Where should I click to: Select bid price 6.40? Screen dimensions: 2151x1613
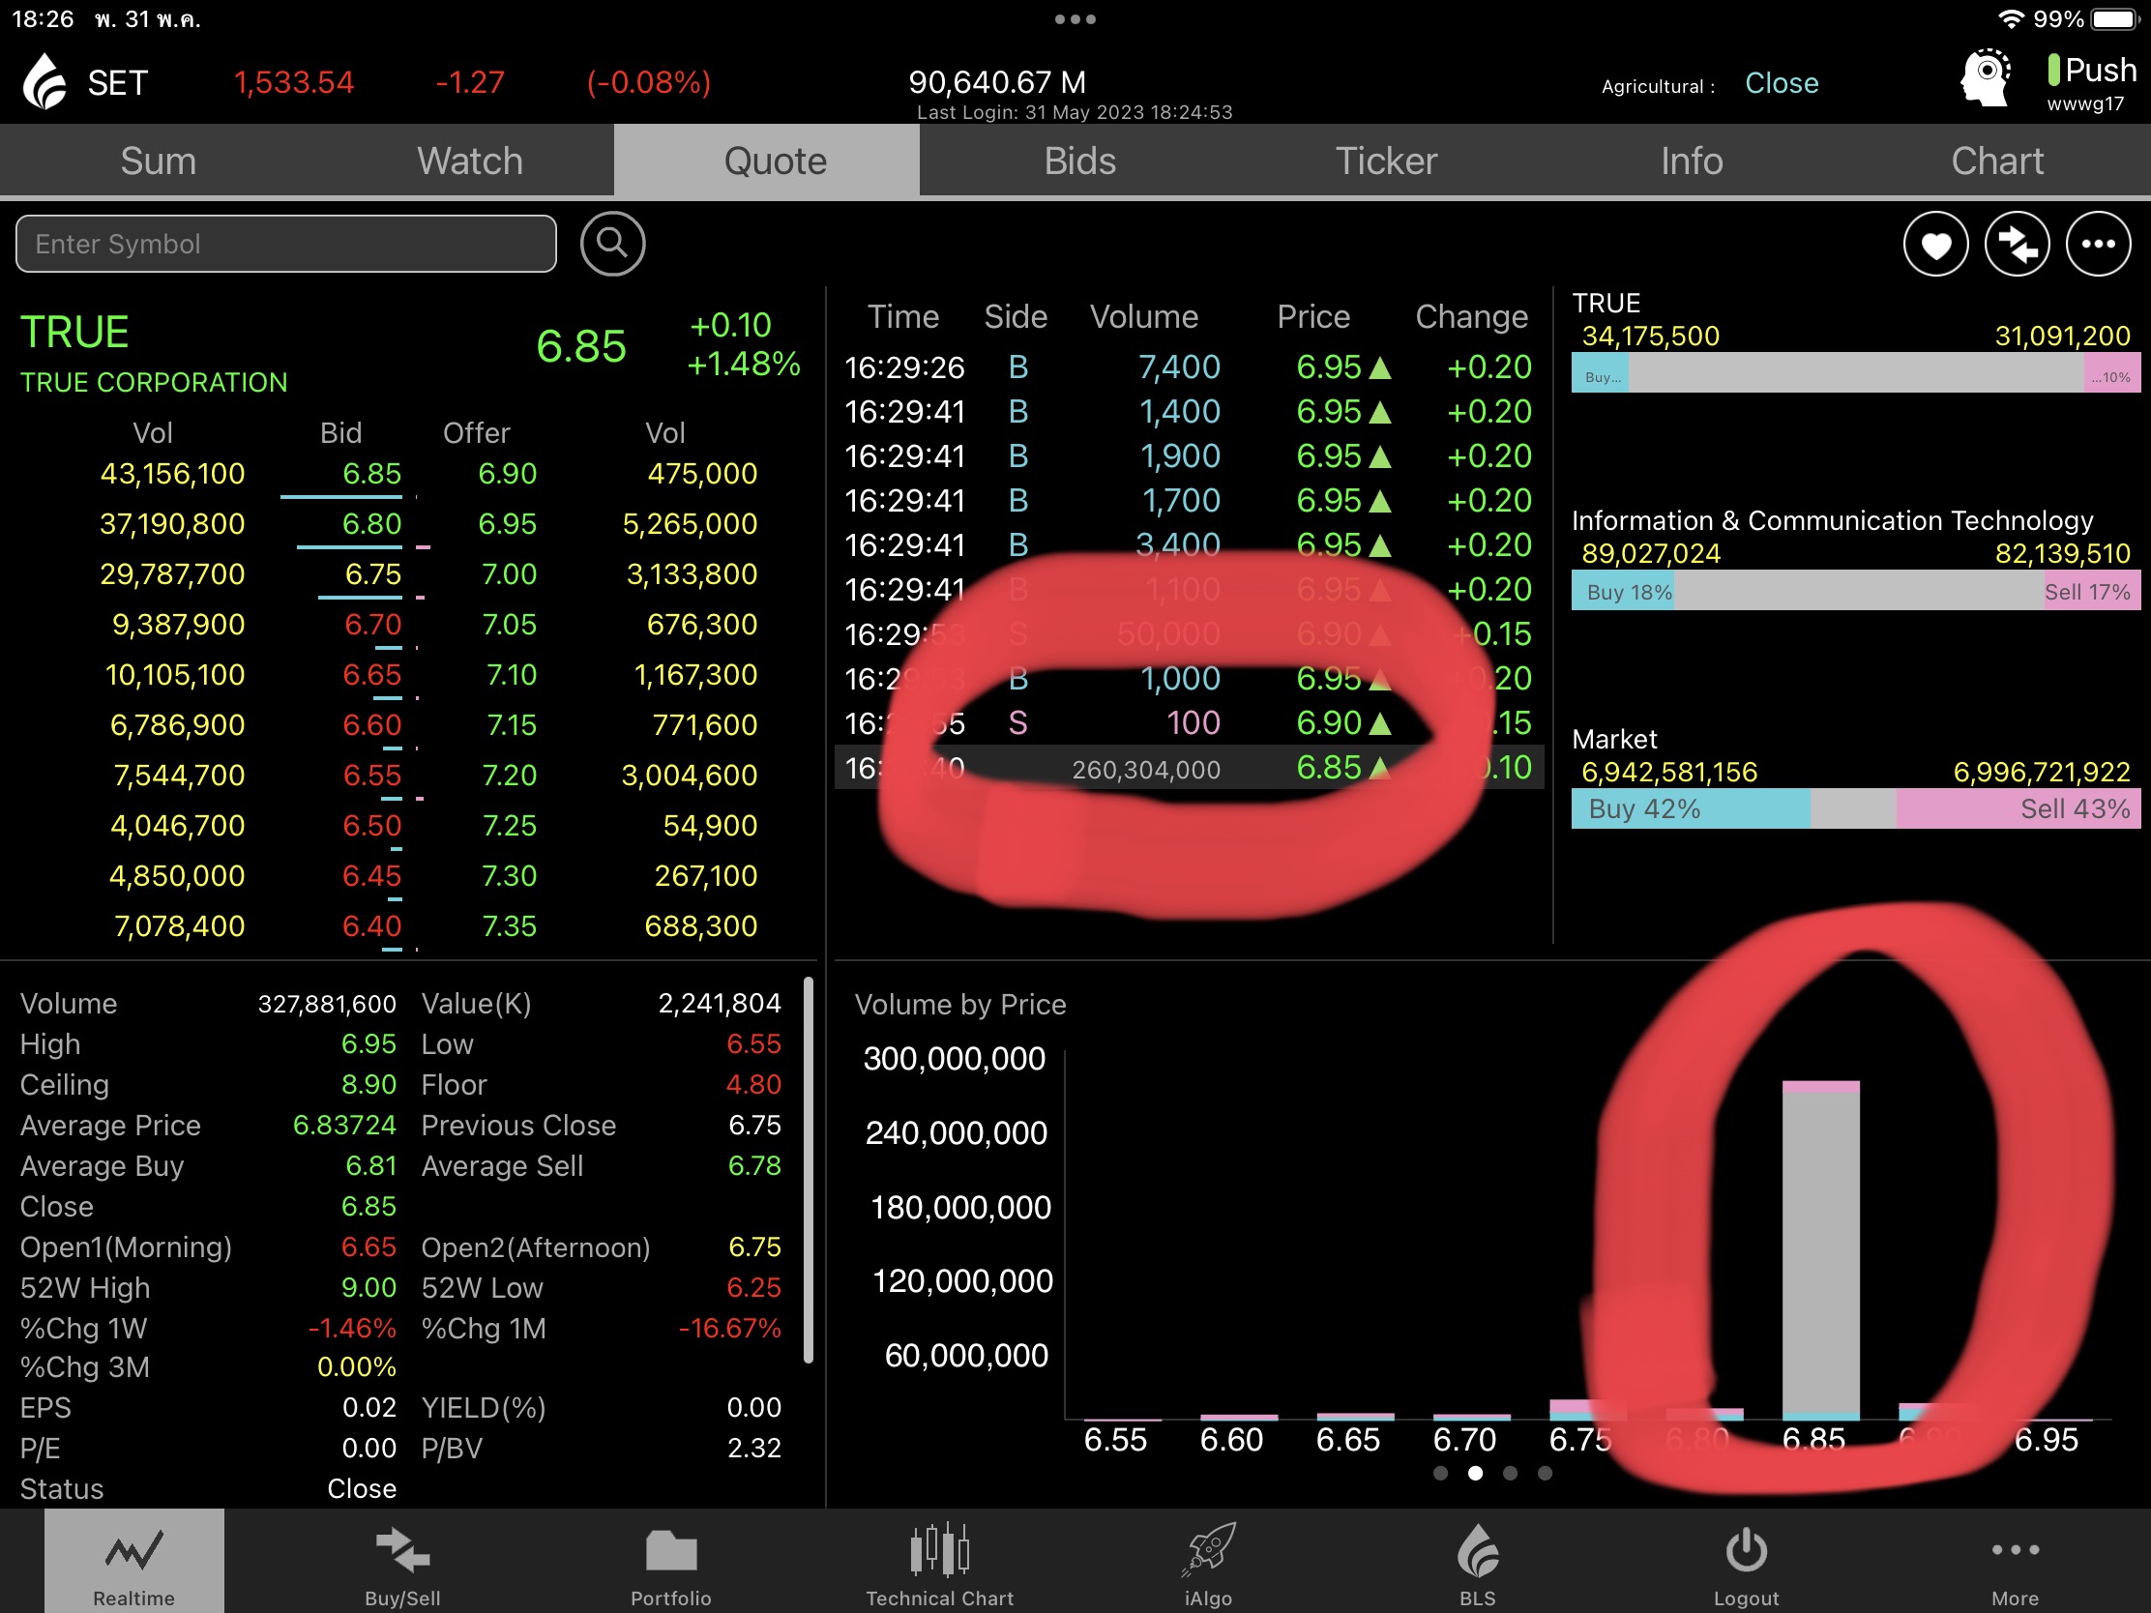(x=371, y=926)
